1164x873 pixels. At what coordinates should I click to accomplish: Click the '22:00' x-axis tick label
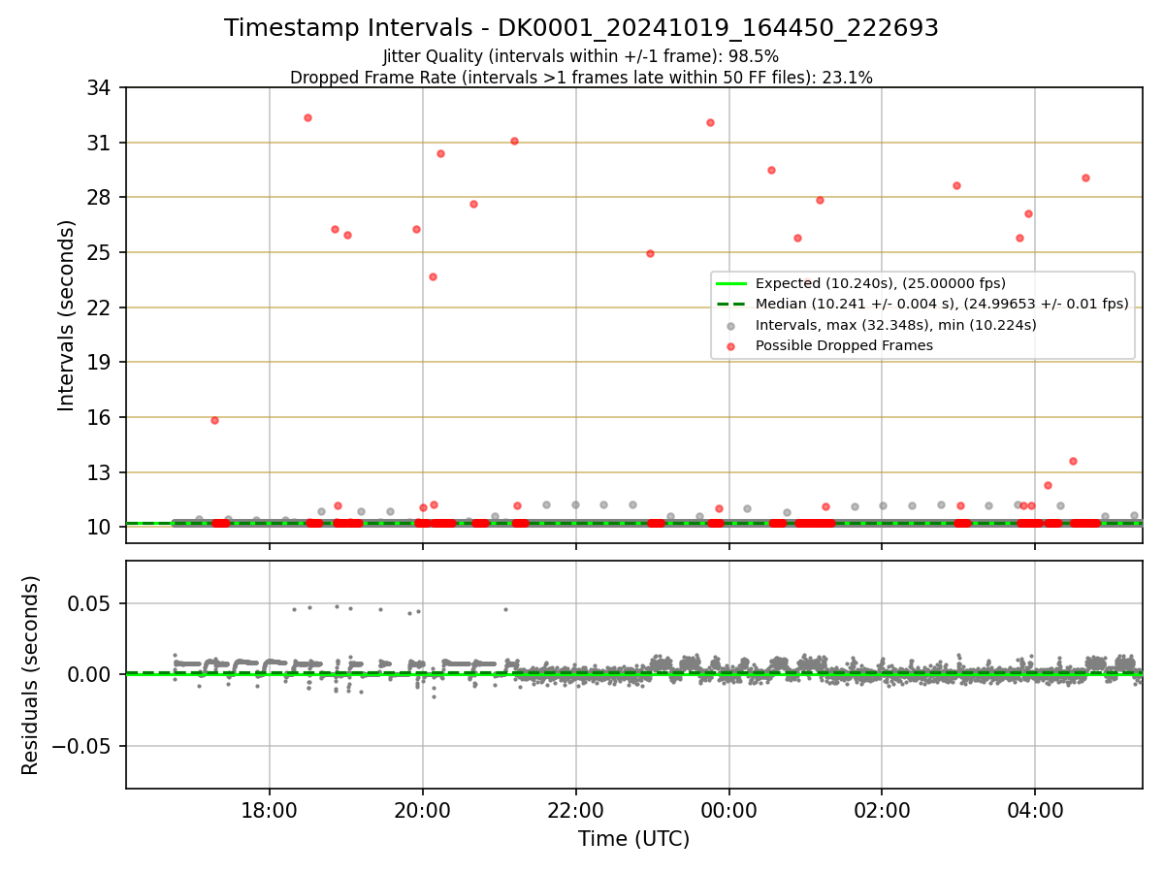575,810
